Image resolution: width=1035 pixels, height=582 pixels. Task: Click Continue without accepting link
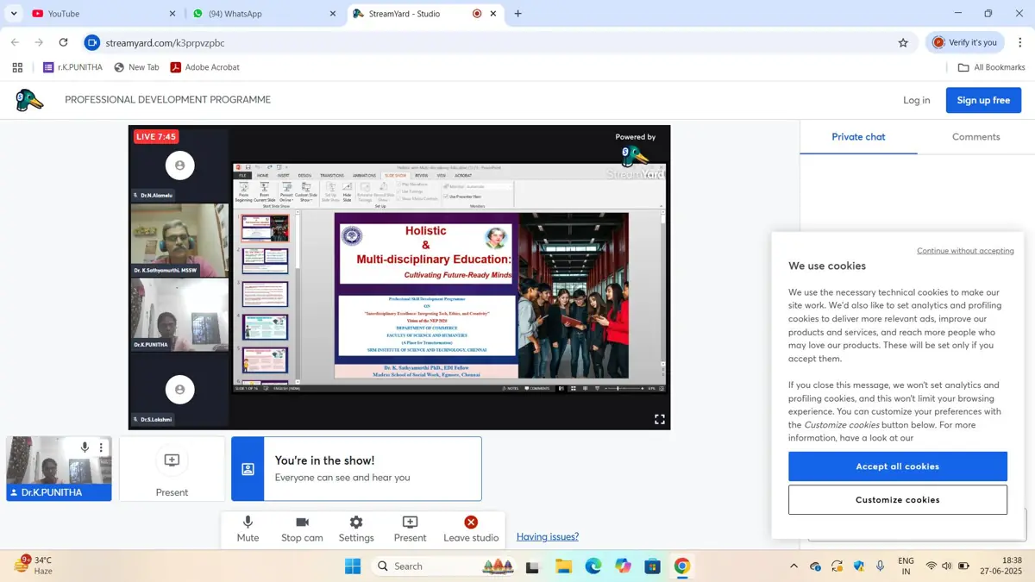(965, 251)
